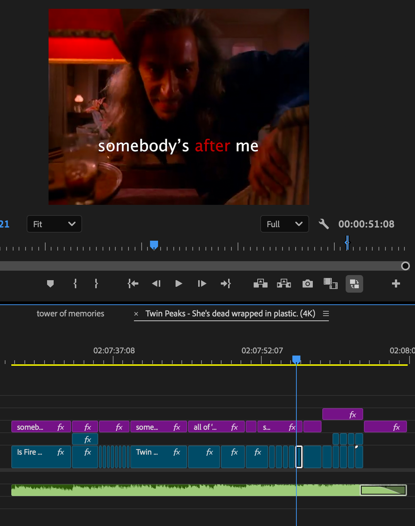Click the yellow render bar
The height and width of the screenshot is (526, 415).
[x=210, y=365]
